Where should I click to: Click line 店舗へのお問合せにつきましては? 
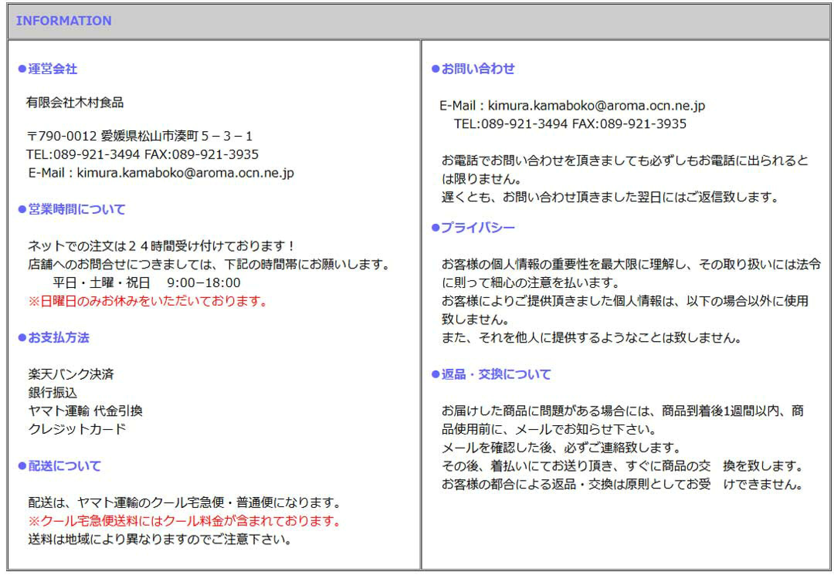click(210, 264)
